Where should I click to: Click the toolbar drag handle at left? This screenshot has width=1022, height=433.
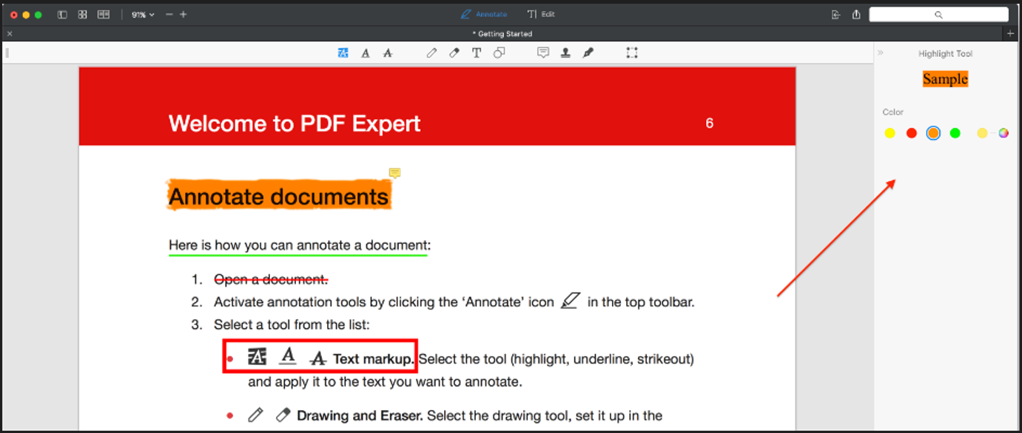tap(7, 52)
